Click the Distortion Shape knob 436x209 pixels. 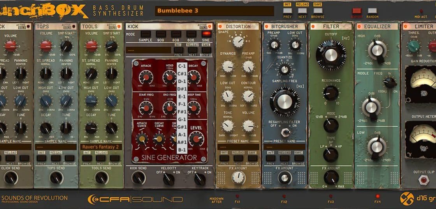[238, 42]
